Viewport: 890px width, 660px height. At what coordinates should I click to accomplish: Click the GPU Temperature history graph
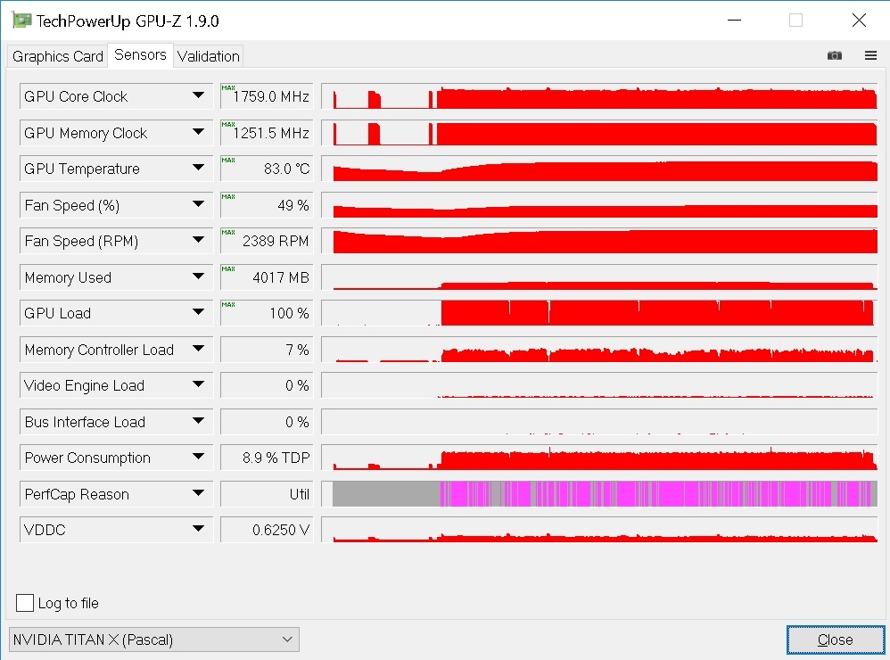[599, 169]
